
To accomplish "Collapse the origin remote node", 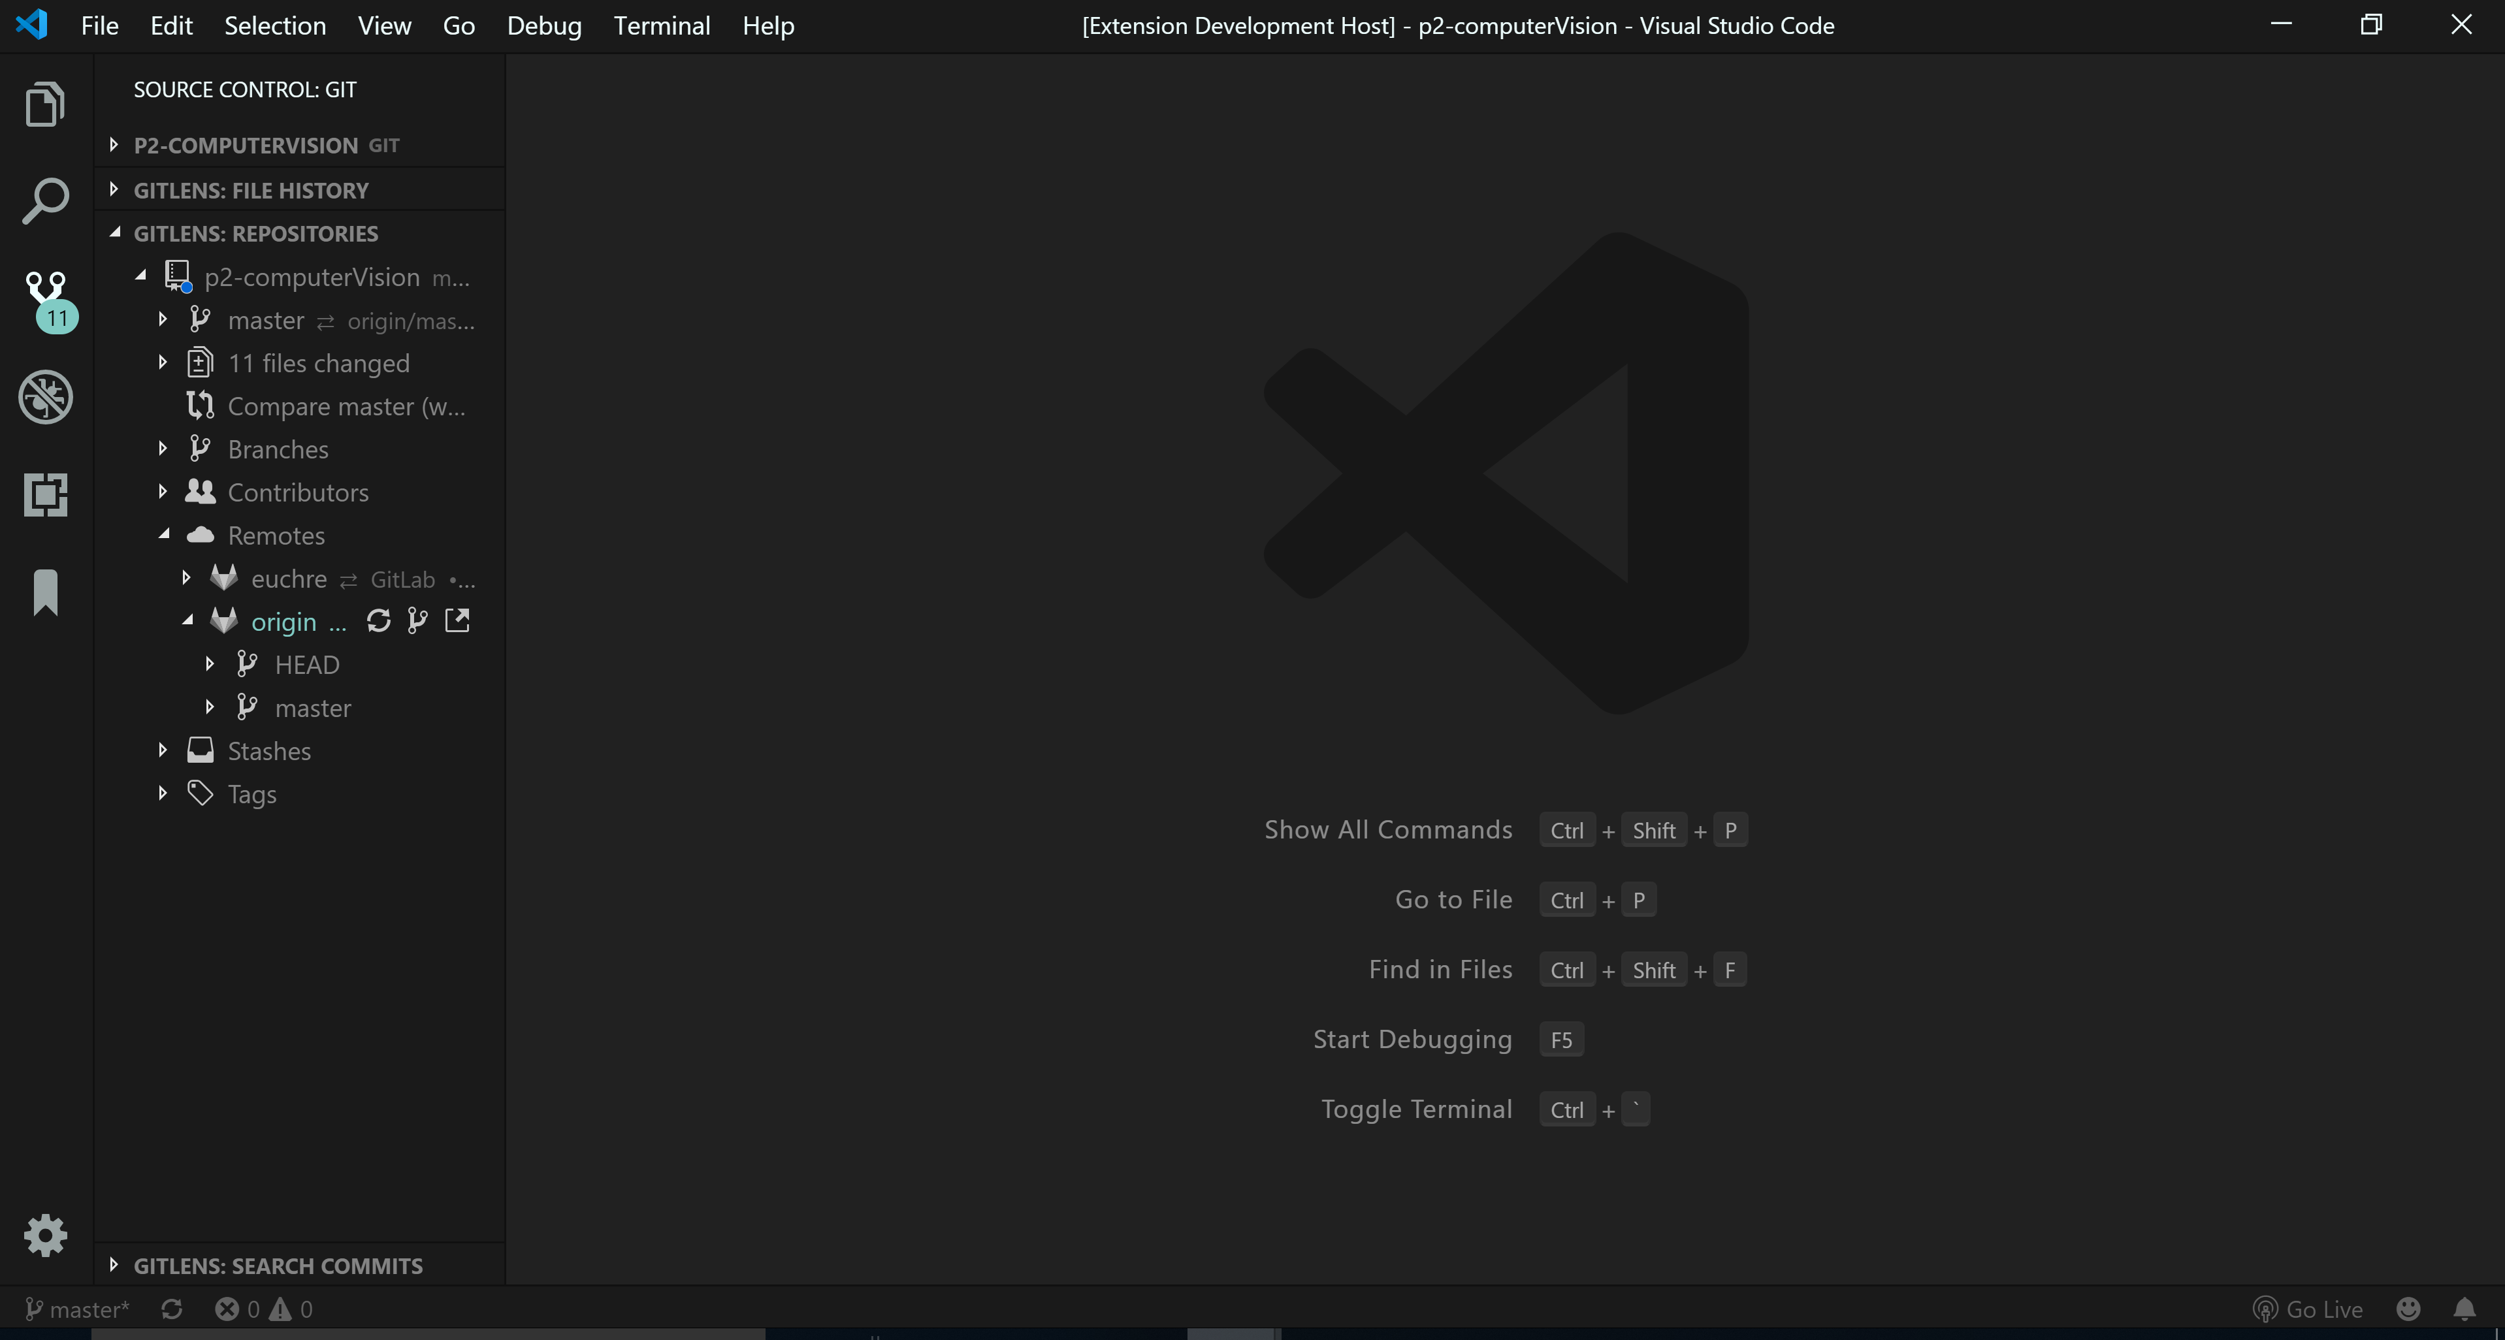I will click(x=187, y=620).
